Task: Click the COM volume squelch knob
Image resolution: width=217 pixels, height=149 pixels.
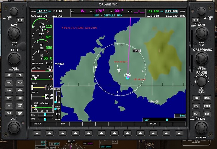Action: [202, 12]
